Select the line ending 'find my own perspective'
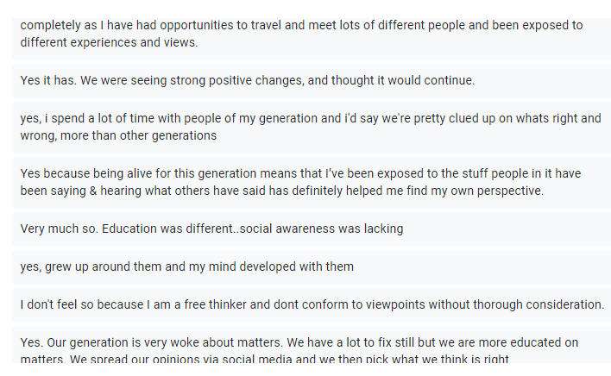Screen dimensions: 611x376 [281, 191]
